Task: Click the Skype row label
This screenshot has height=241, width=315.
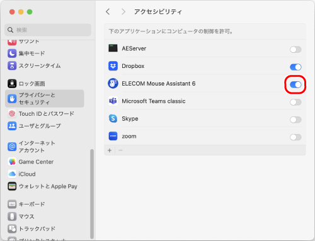Action: coord(130,119)
